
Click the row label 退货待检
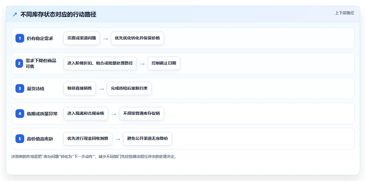[x=36, y=88]
